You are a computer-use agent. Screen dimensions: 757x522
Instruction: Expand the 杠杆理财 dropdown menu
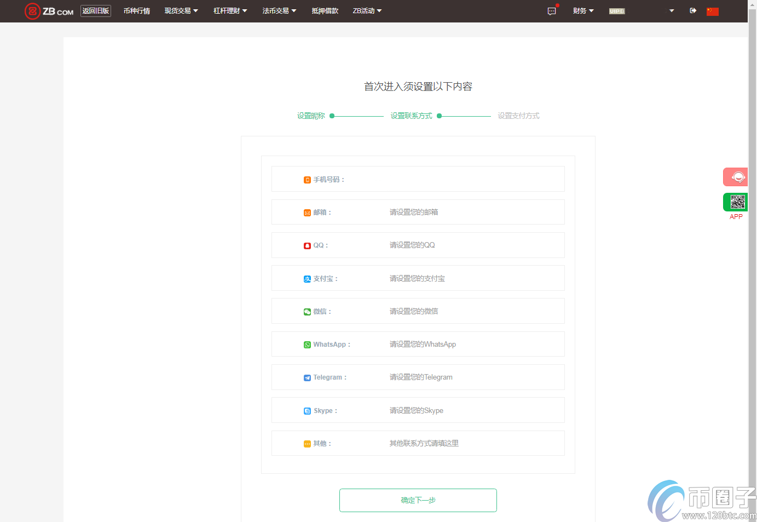(x=230, y=11)
